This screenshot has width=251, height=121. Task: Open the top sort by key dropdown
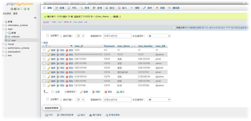coord(159,36)
